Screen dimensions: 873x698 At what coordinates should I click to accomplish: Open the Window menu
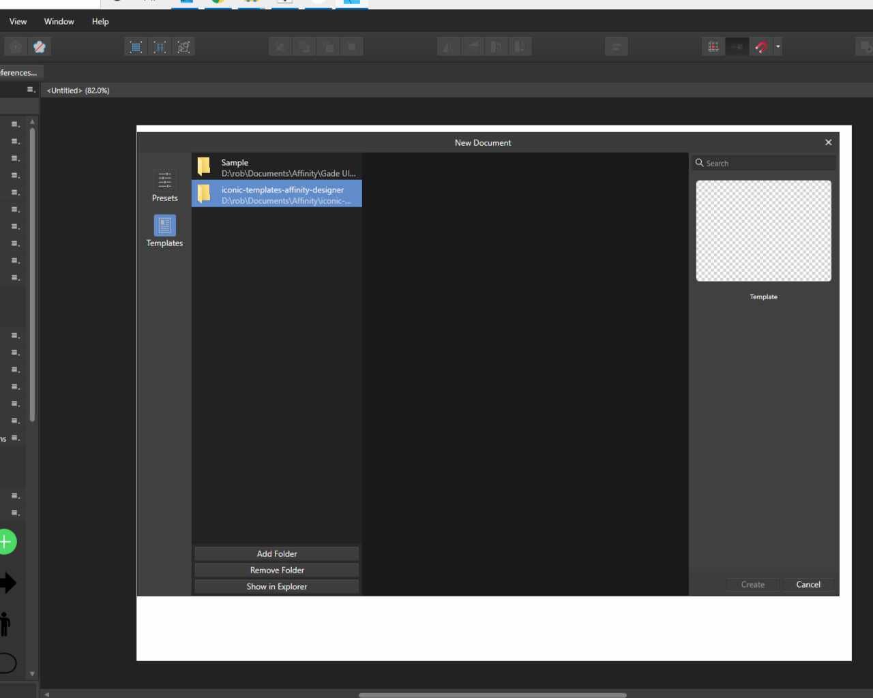point(59,21)
